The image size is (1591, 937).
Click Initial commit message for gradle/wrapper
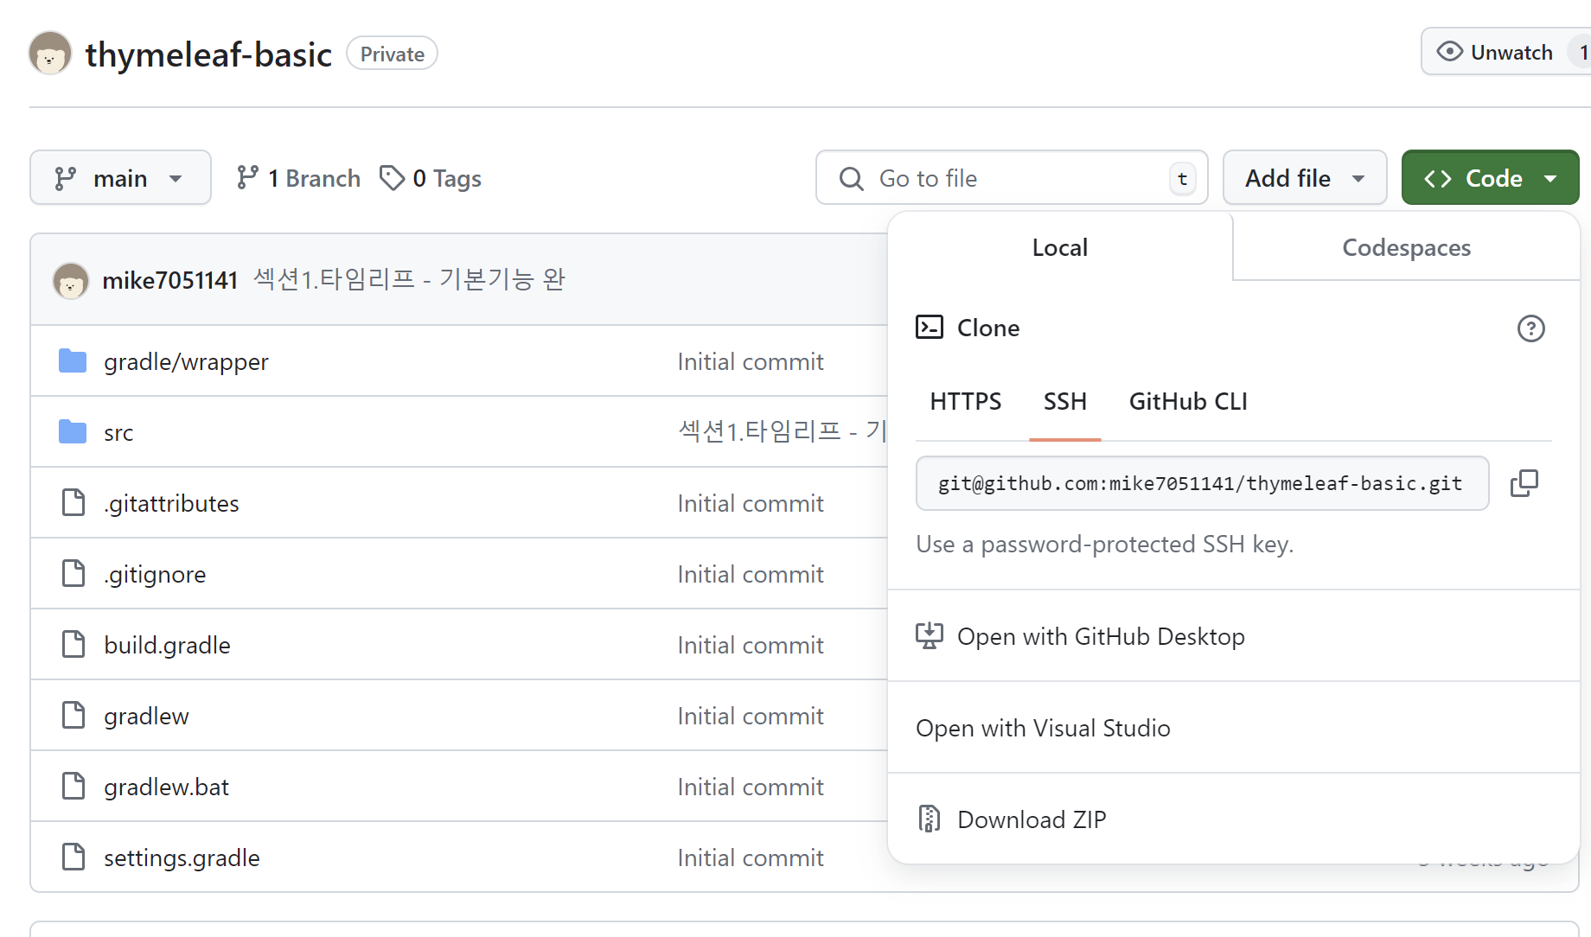click(751, 361)
